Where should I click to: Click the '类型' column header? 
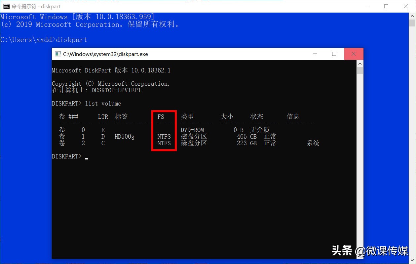(187, 116)
